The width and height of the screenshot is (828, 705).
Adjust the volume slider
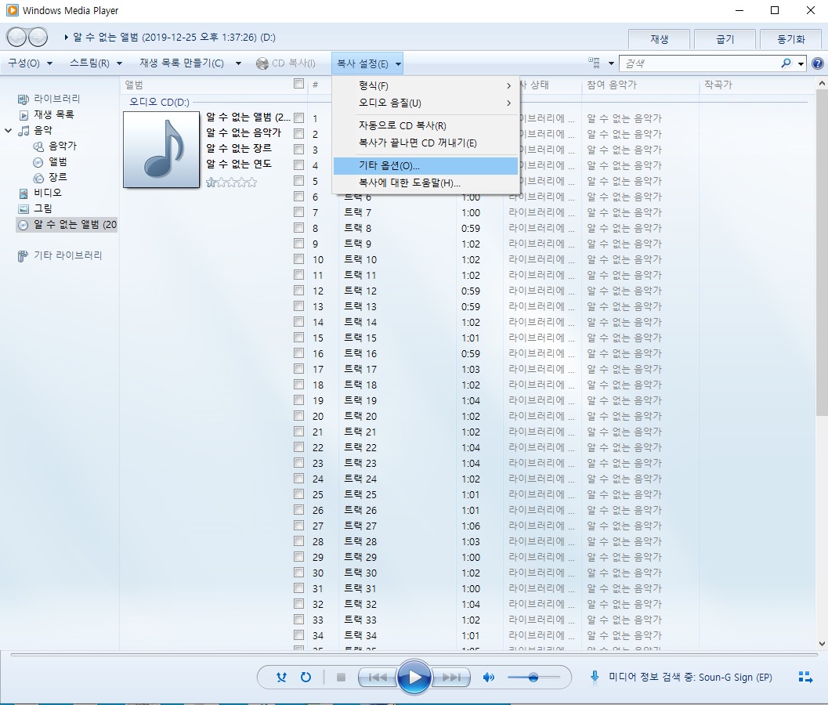coord(533,677)
